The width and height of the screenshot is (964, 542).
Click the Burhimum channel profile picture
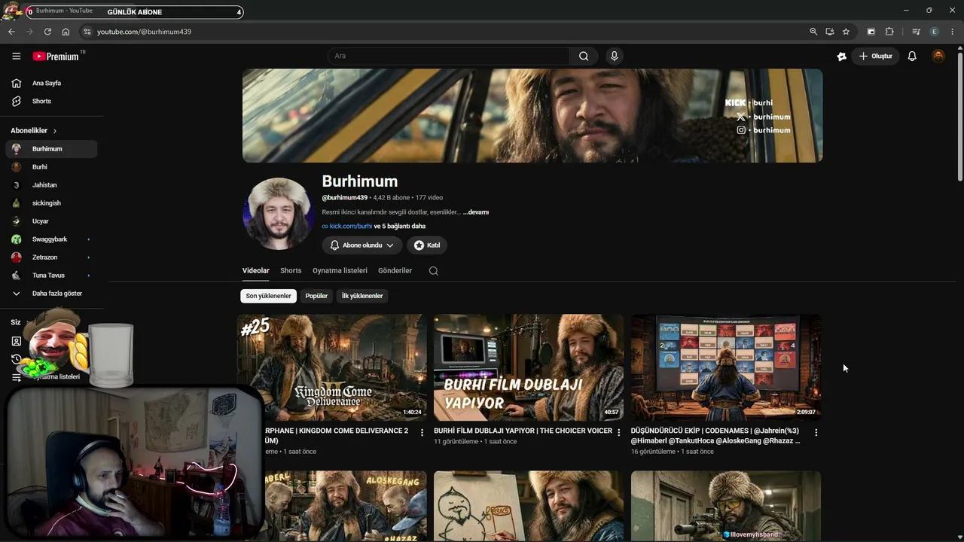(x=279, y=214)
